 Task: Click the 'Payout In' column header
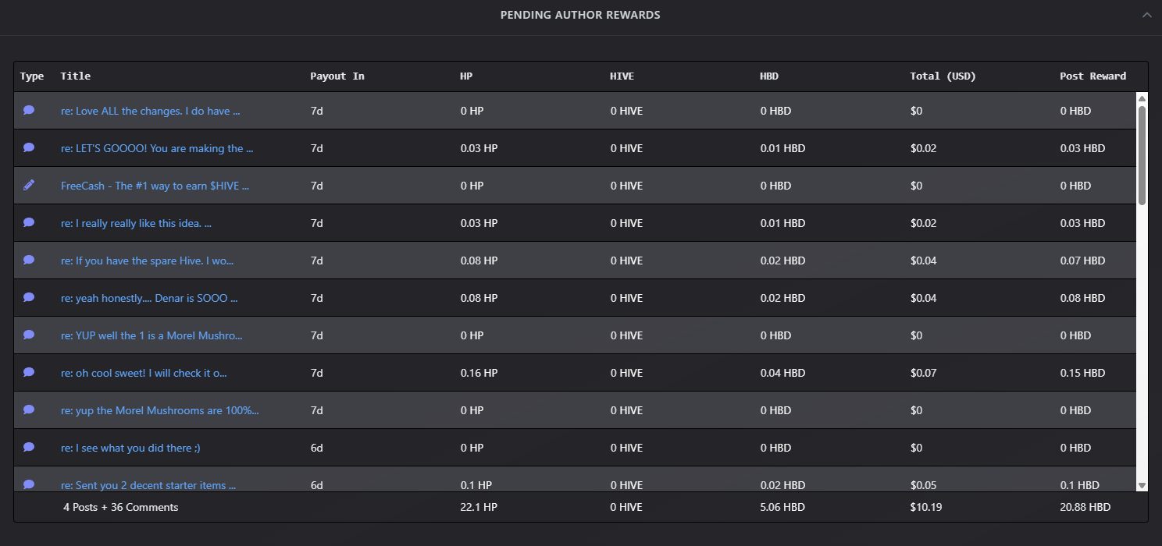337,76
